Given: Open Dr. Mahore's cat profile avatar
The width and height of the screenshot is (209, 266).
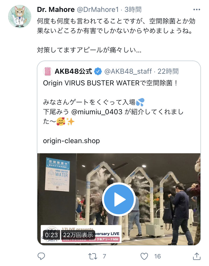Looking at the screenshot, I should point(20,16).
